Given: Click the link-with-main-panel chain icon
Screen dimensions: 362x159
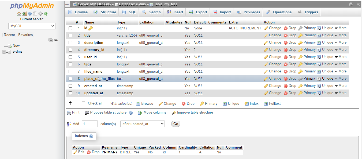Looking at the screenshot, I should 56,40.
